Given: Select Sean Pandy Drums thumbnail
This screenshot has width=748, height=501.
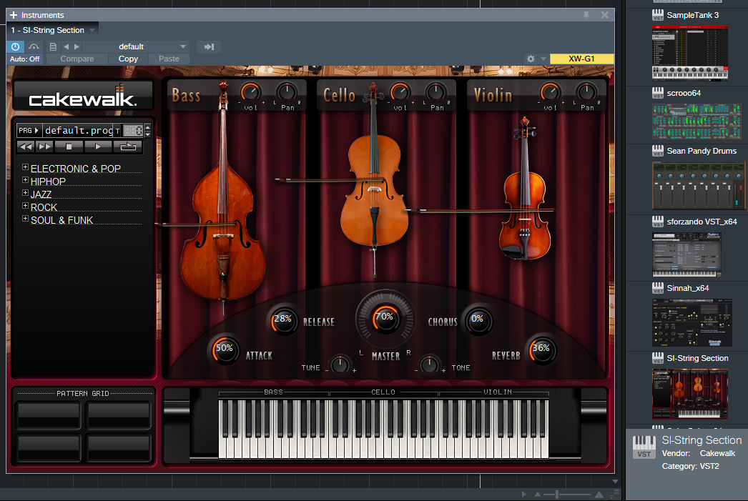Looking at the screenshot, I should (x=699, y=185).
